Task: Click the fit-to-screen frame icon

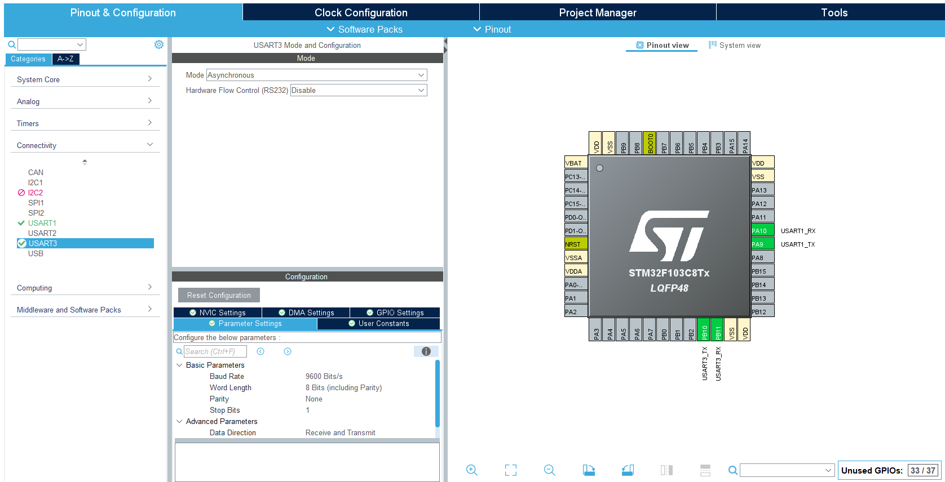Action: pos(511,470)
